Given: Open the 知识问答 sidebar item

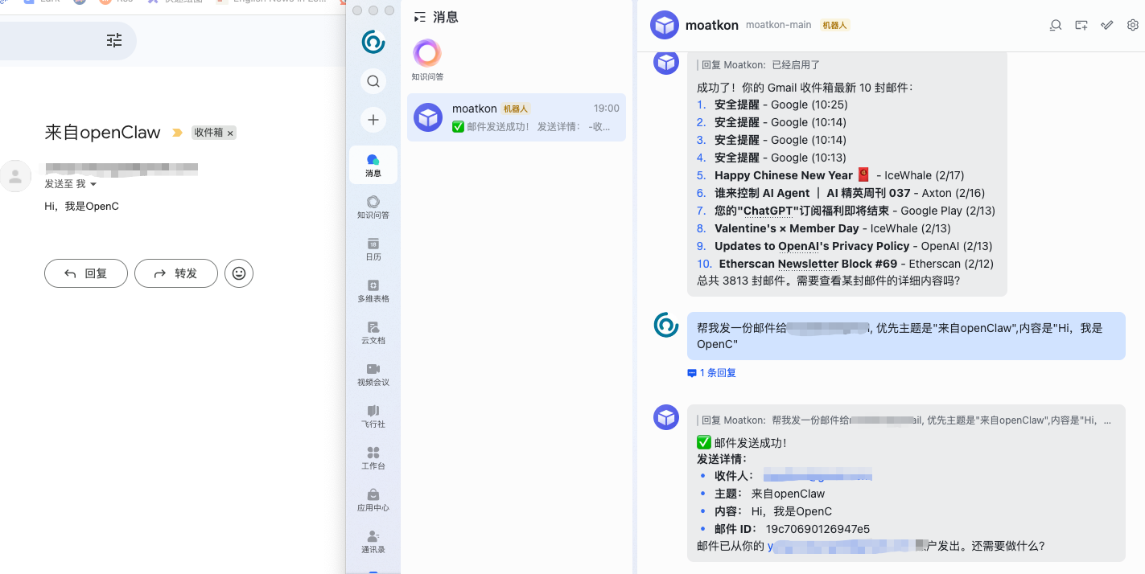Looking at the screenshot, I should (373, 207).
